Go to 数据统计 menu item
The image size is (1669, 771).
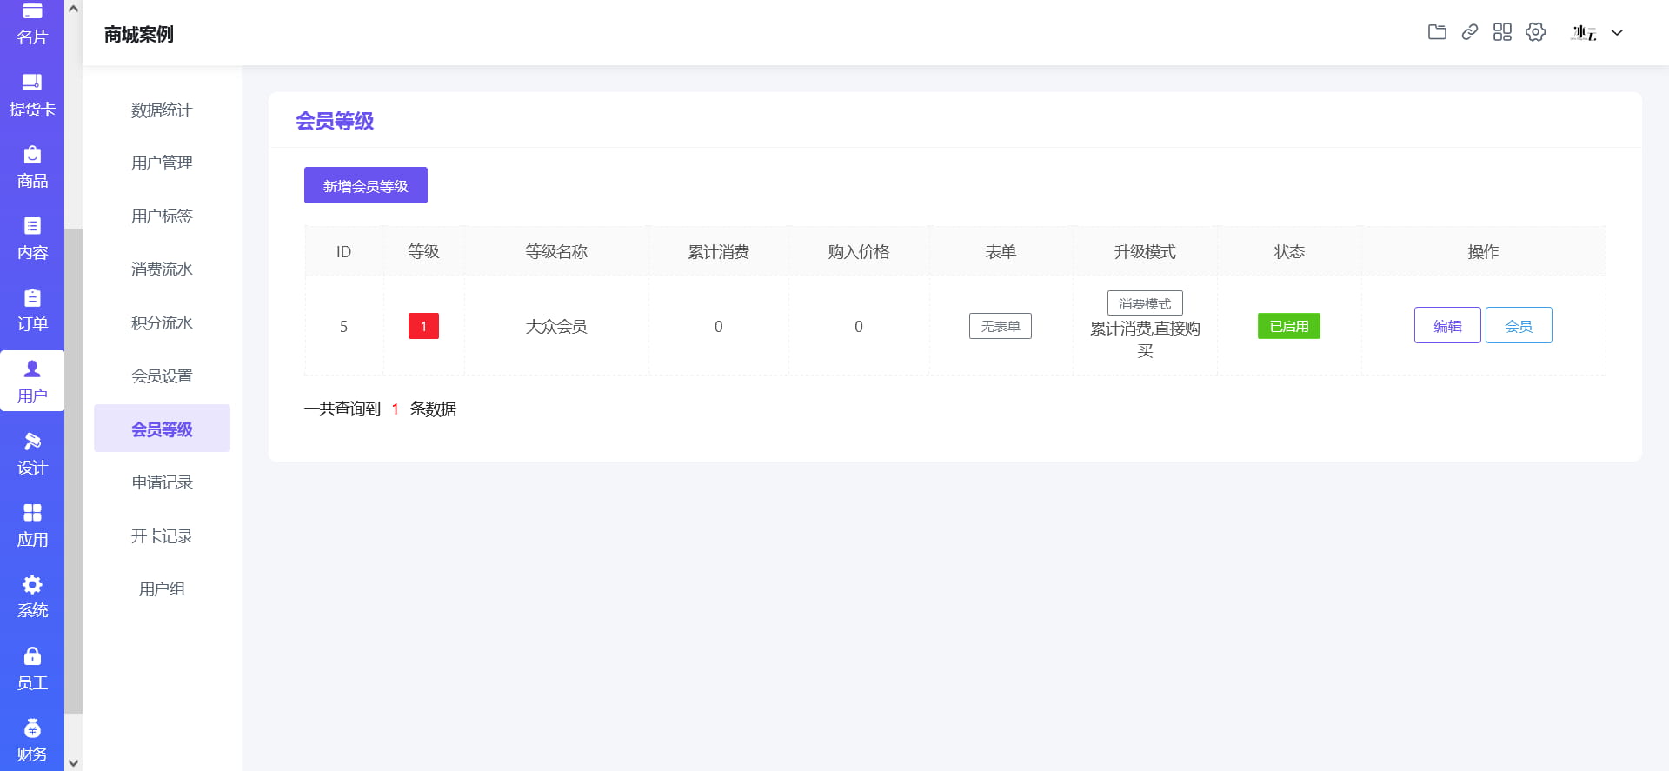tap(162, 110)
